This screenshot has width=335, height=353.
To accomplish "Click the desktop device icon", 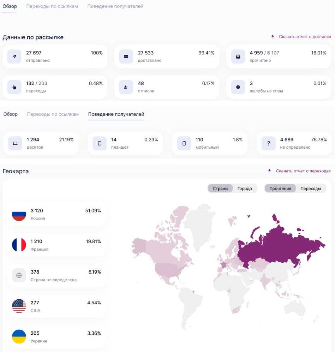I will (x=15, y=143).
